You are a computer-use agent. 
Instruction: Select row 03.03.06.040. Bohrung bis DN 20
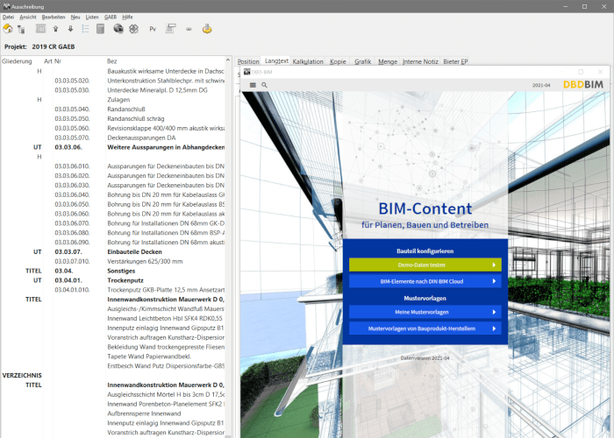click(x=113, y=194)
